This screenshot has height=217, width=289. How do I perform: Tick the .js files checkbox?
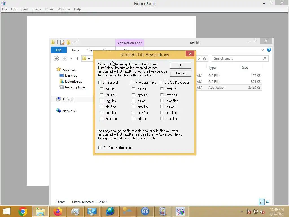[162, 107]
